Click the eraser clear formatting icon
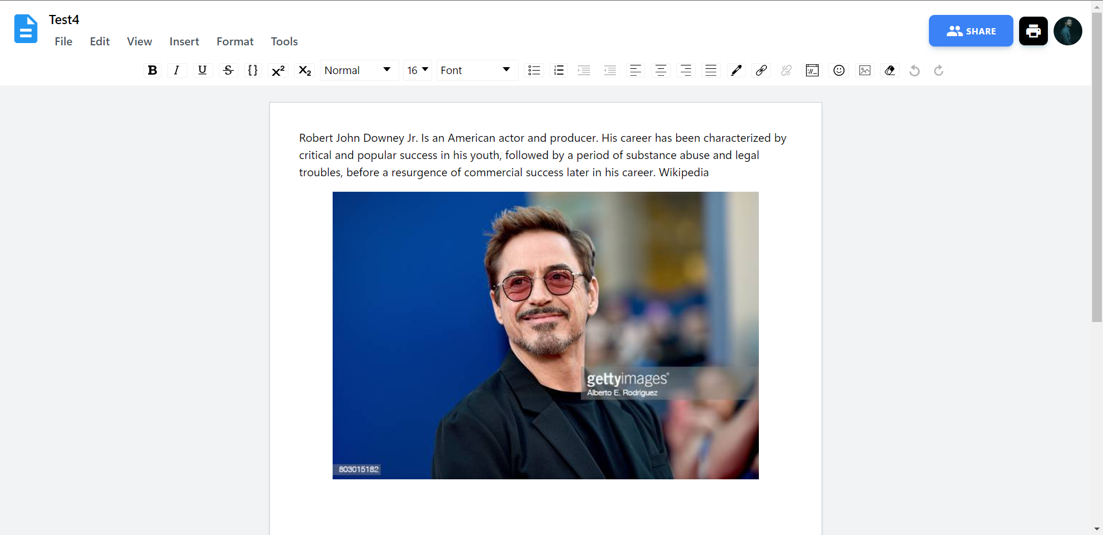The image size is (1103, 535). pyautogui.click(x=890, y=70)
